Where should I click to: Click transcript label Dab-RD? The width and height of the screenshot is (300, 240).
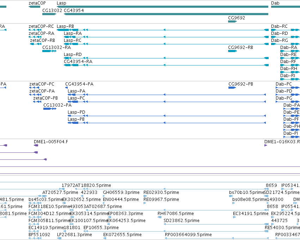pos(279,33)
